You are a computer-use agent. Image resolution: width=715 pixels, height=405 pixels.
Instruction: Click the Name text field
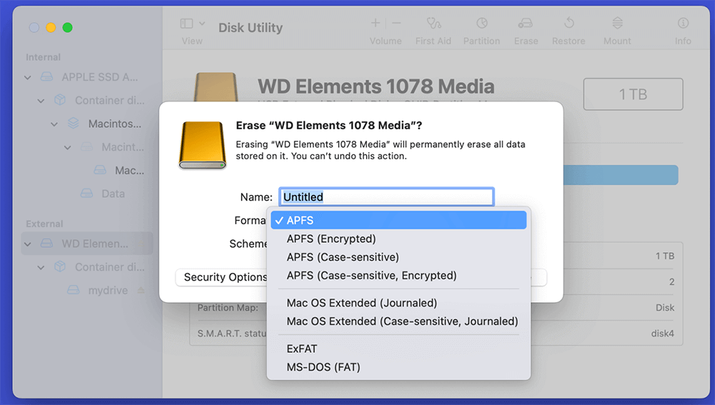point(386,197)
